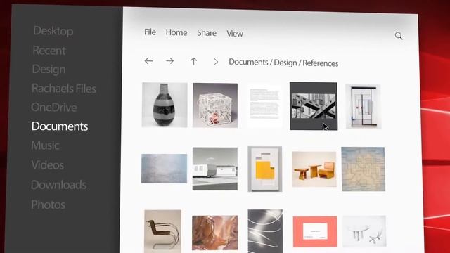Viewport: 450px width, 253px height.
Task: Select the highlighted crossed beams building photo
Action: point(314,106)
